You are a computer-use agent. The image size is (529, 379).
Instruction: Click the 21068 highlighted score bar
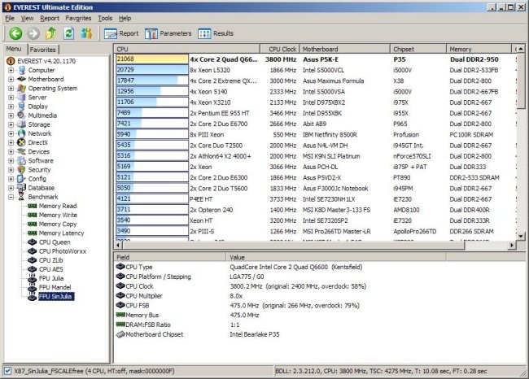[152, 59]
